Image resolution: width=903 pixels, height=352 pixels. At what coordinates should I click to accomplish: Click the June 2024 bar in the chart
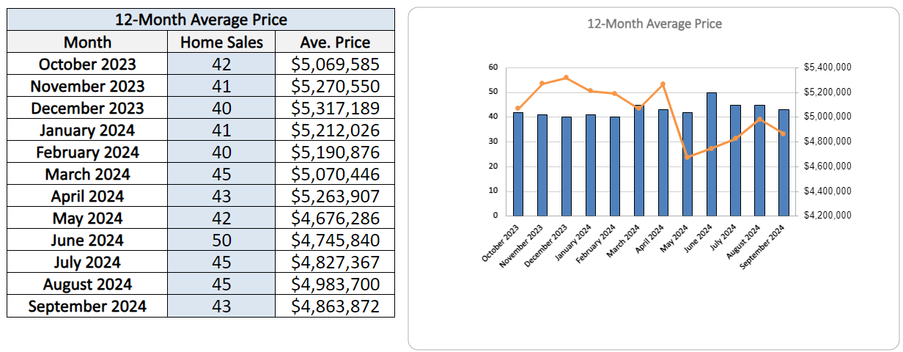coord(712,154)
